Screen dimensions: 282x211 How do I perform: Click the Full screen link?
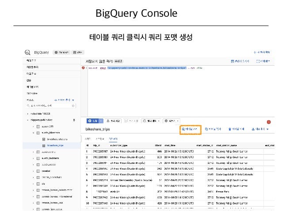263,61
